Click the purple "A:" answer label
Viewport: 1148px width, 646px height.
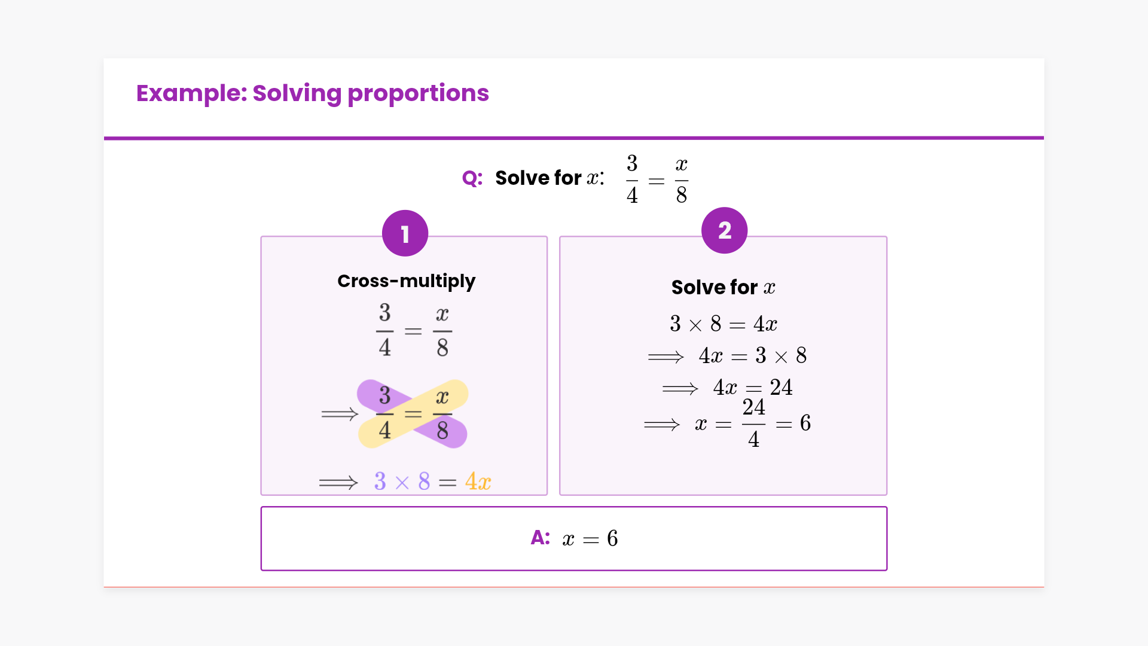540,538
